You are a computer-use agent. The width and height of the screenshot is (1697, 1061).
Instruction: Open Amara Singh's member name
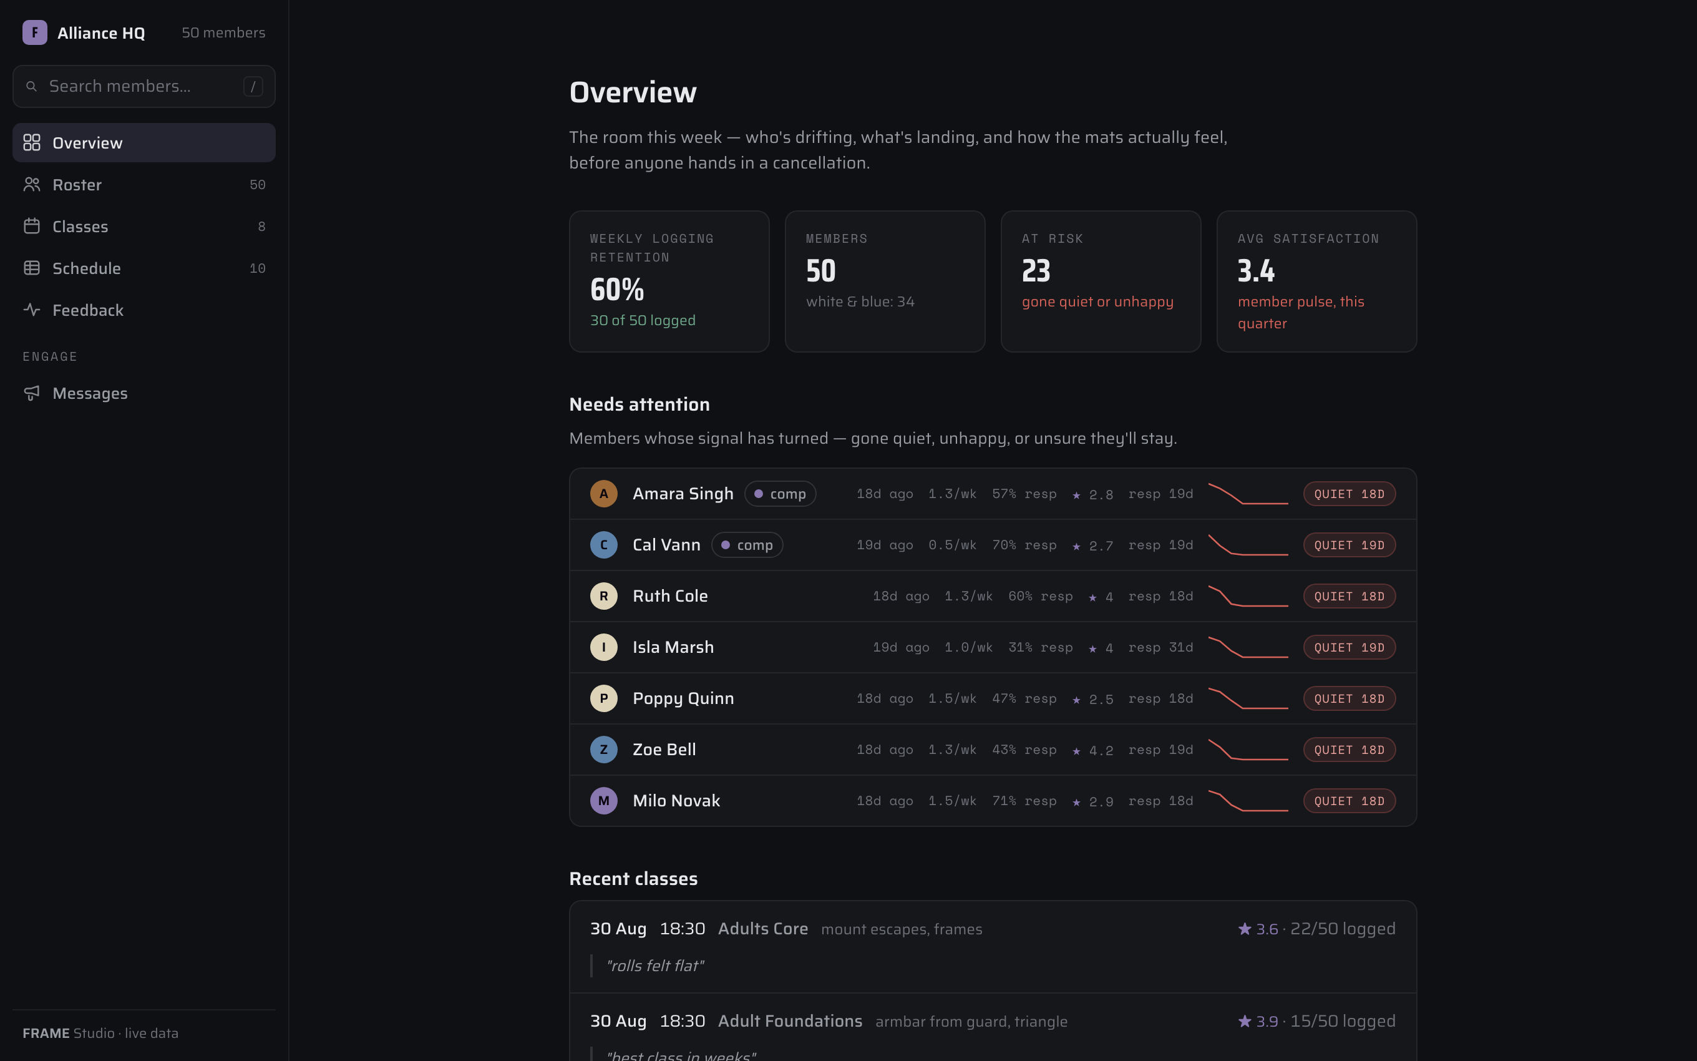[x=683, y=493]
